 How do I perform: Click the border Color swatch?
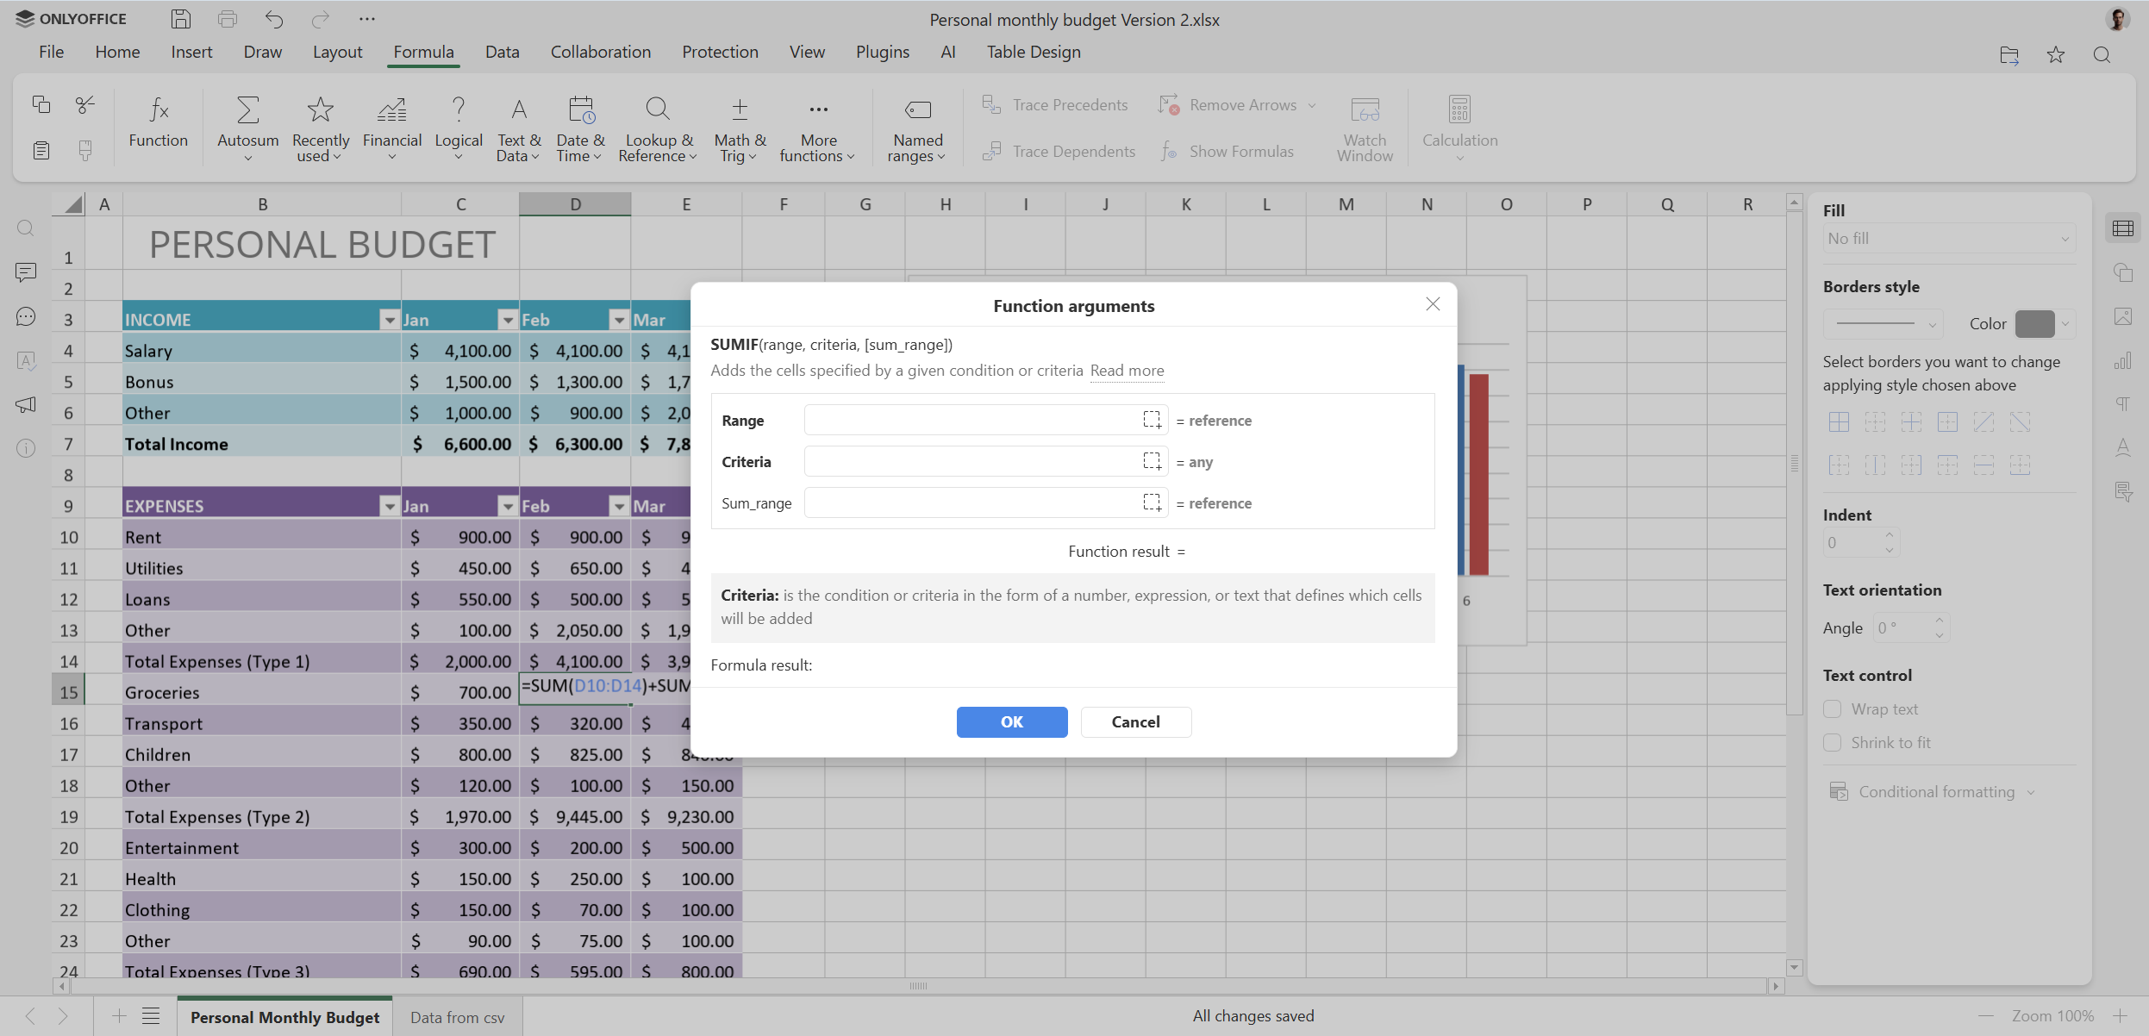[x=2035, y=324]
